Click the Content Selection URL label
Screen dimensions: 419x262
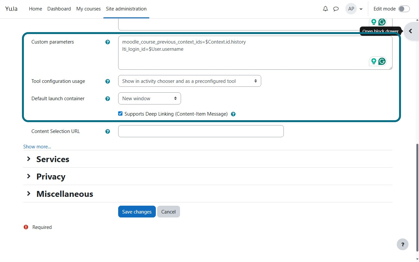(56, 131)
